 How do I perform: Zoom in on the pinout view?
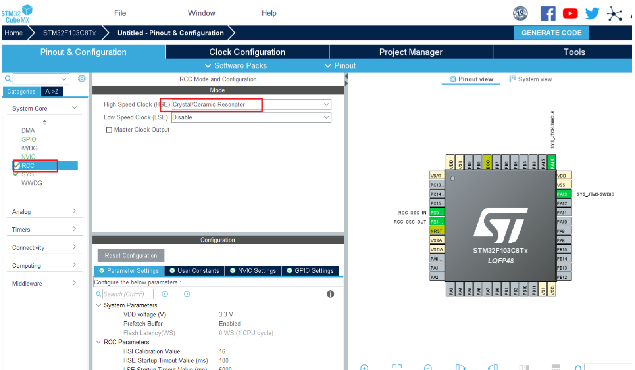click(x=364, y=367)
